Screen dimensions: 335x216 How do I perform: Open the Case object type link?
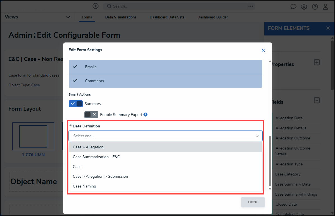tap(35, 85)
